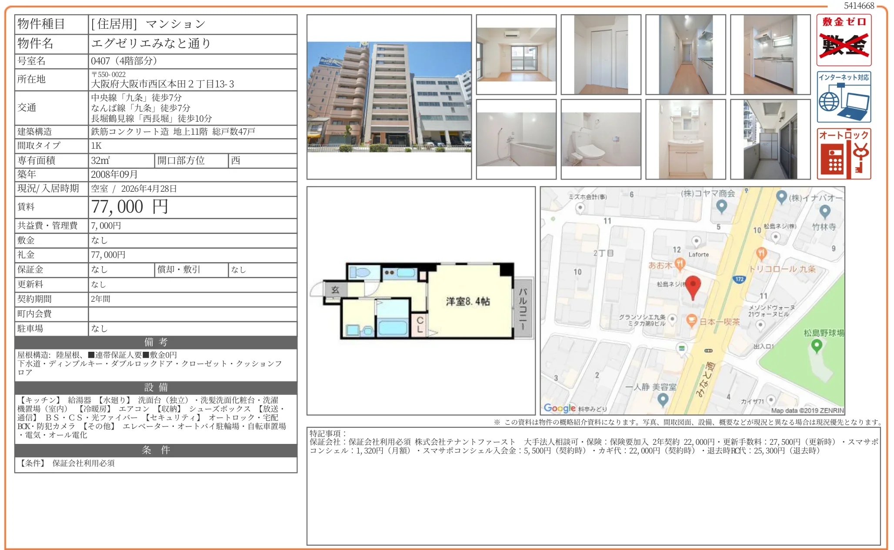
Task: Click the インターネット対応 badge icon
Action: 844,97
